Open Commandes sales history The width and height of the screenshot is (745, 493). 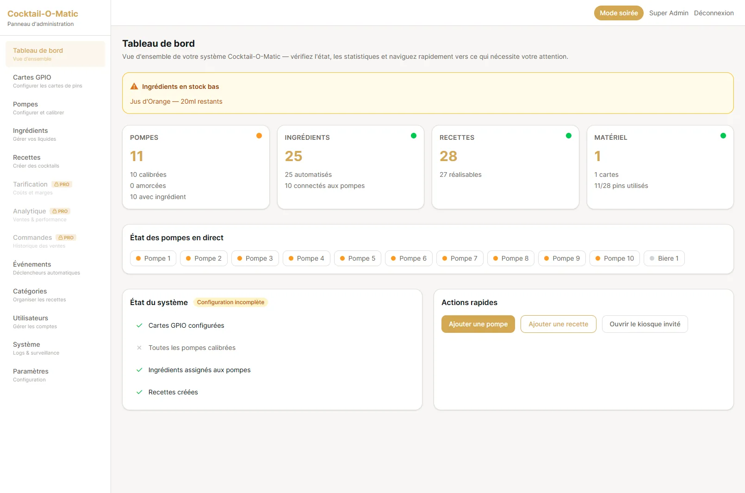pos(55,241)
